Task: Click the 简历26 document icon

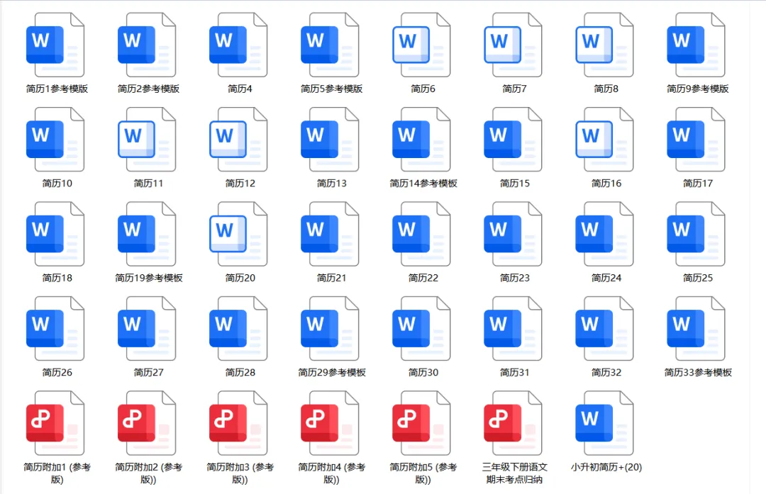Action: point(55,329)
